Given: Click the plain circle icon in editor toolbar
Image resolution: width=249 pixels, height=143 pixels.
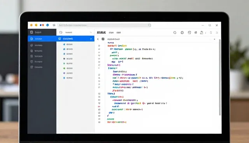Looking at the screenshot, I should [175, 33].
